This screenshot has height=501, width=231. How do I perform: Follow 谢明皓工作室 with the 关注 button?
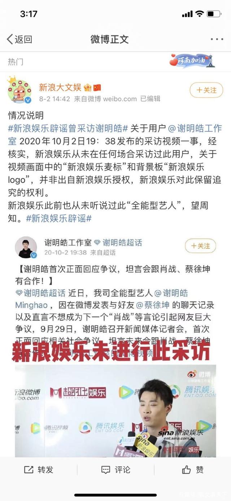pyautogui.click(x=201, y=246)
